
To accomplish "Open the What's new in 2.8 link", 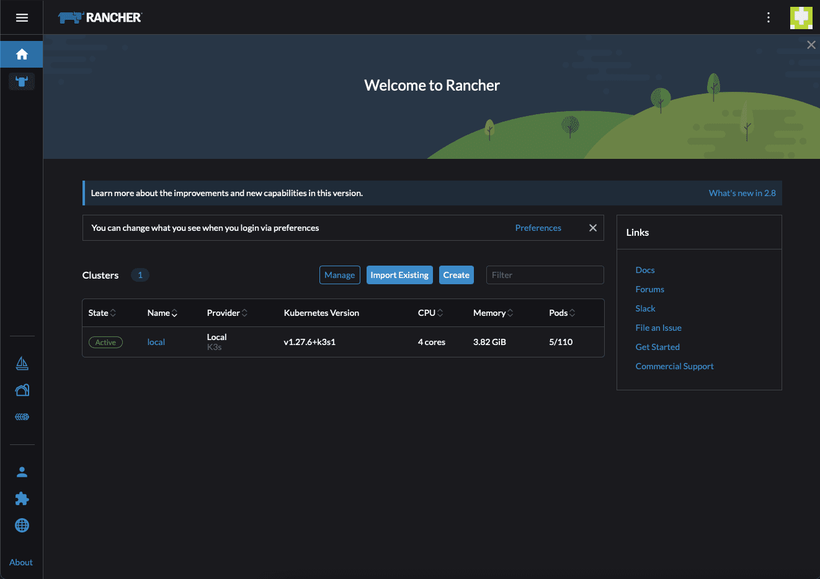I will pos(742,193).
